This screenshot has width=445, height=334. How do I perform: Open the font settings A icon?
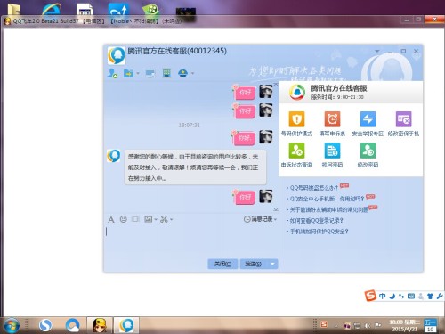pos(111,220)
